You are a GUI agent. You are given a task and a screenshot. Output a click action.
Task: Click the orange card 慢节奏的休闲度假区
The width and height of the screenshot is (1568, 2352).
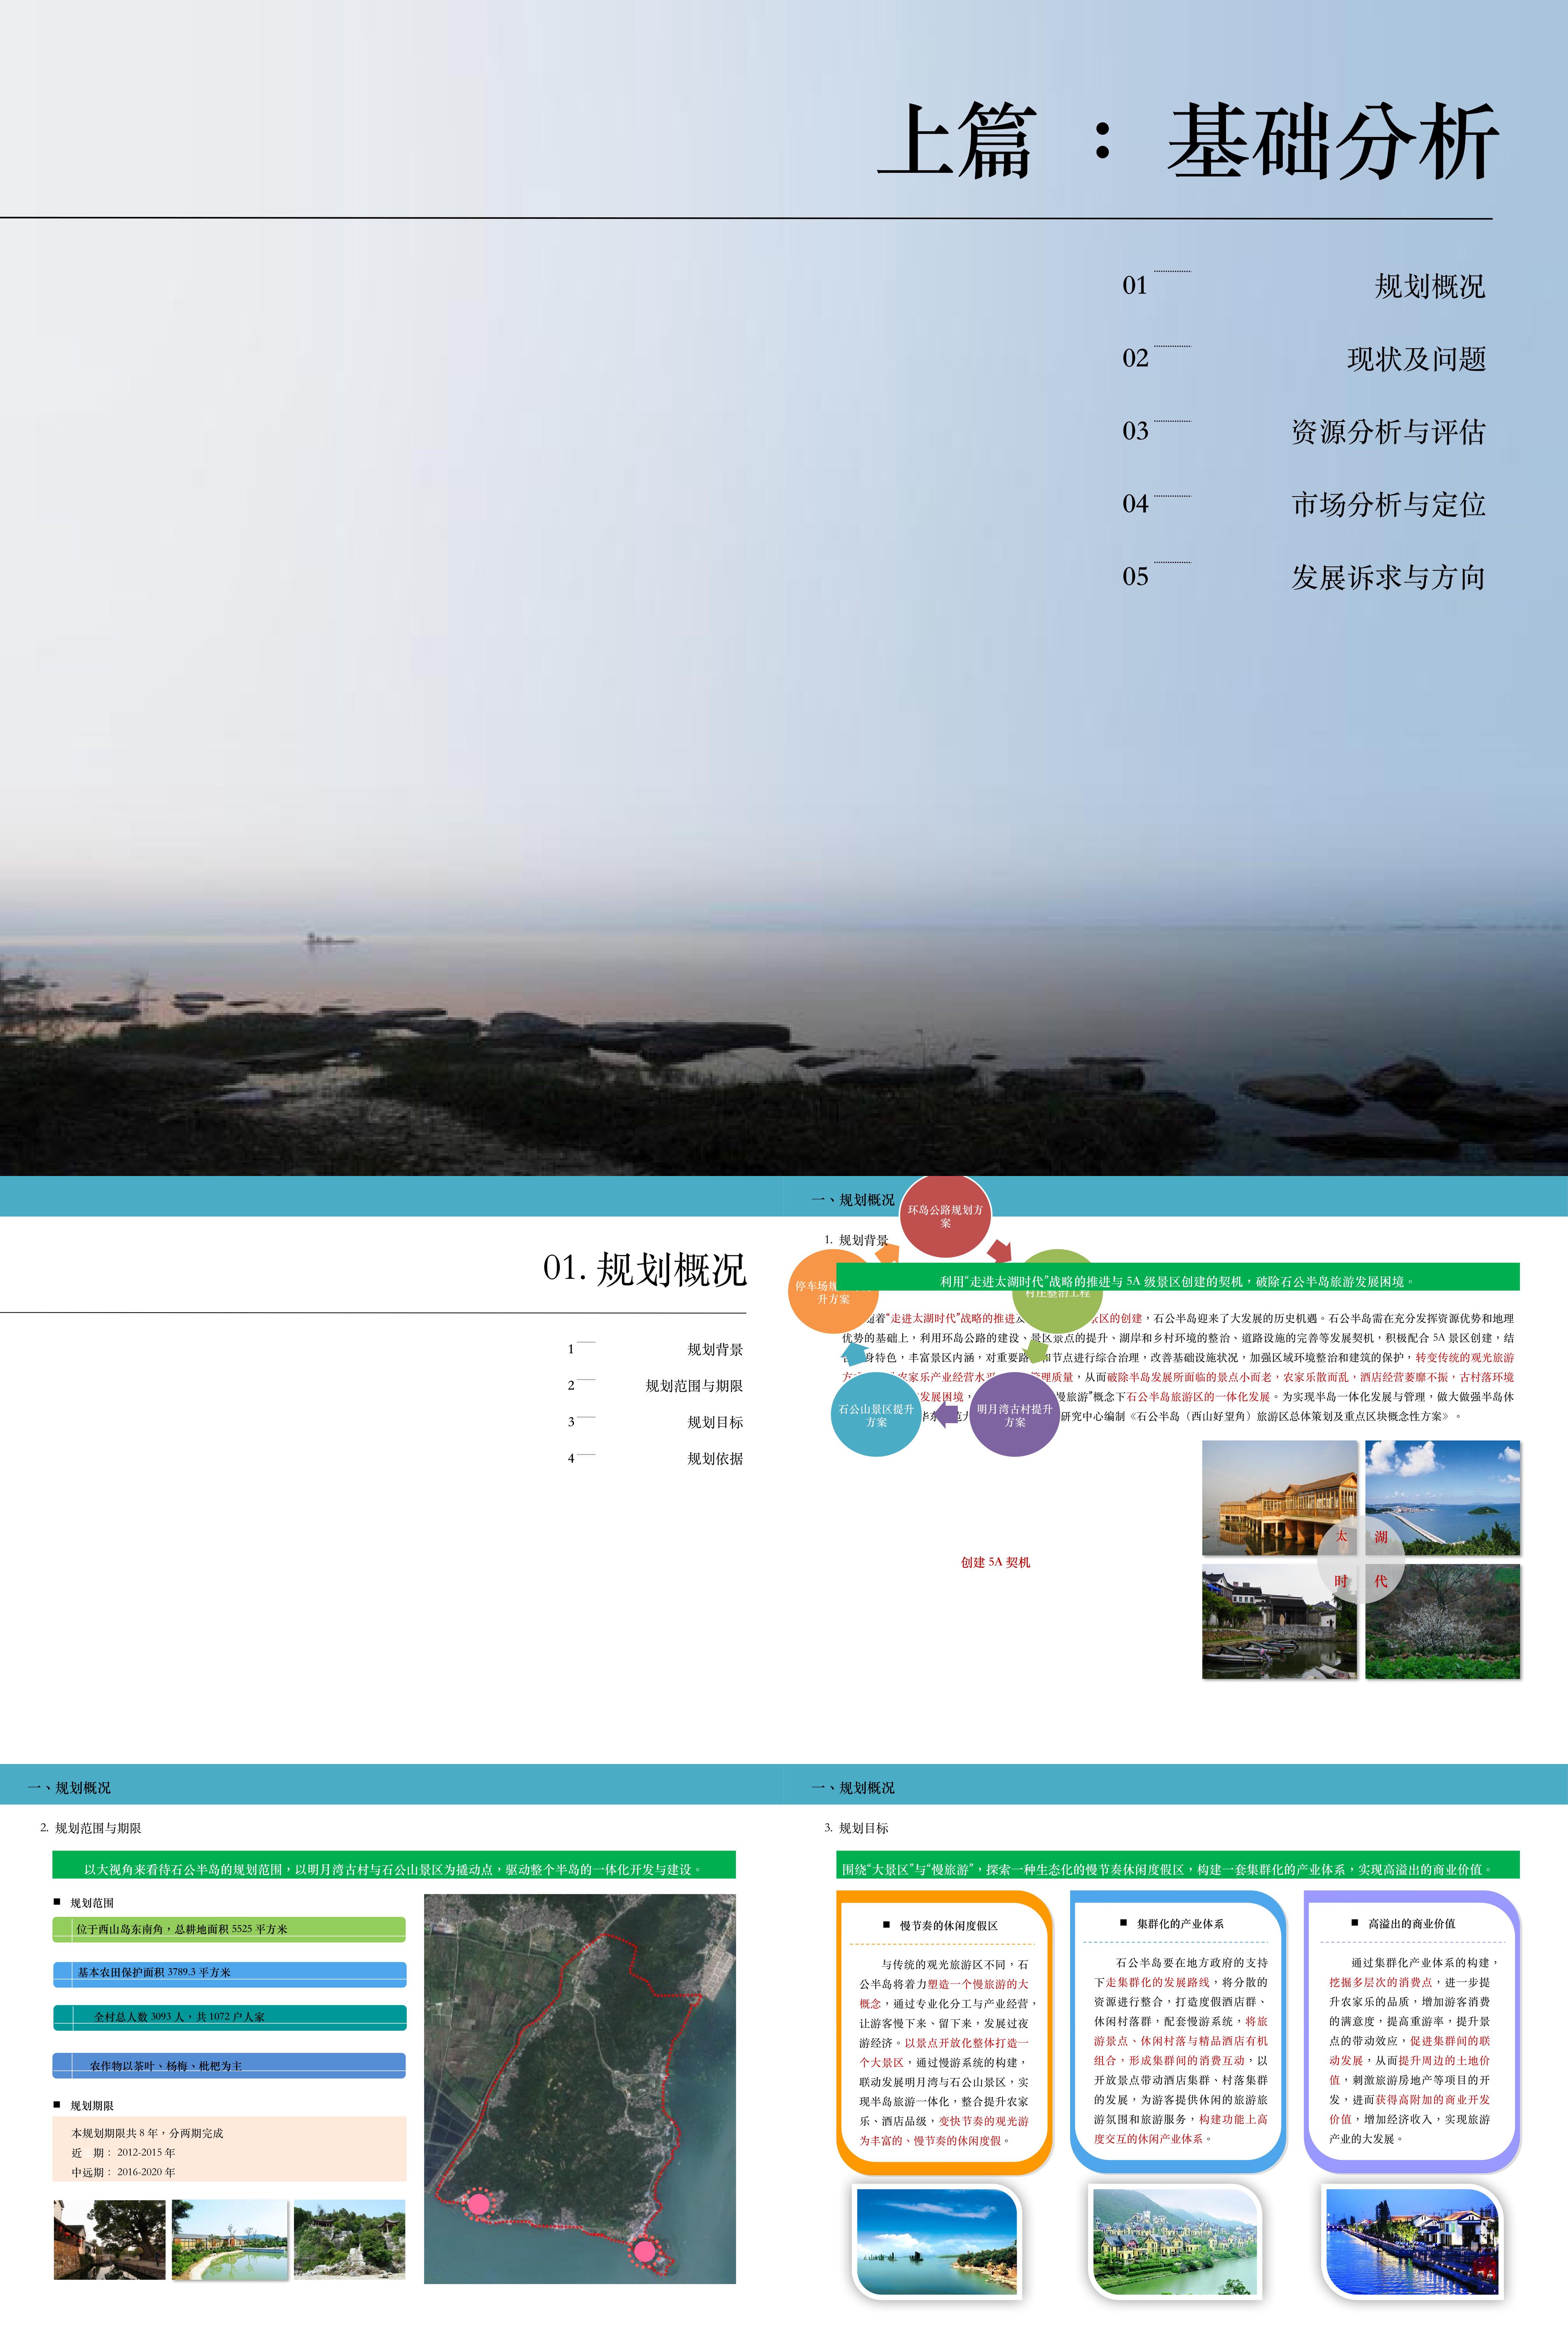944,2032
